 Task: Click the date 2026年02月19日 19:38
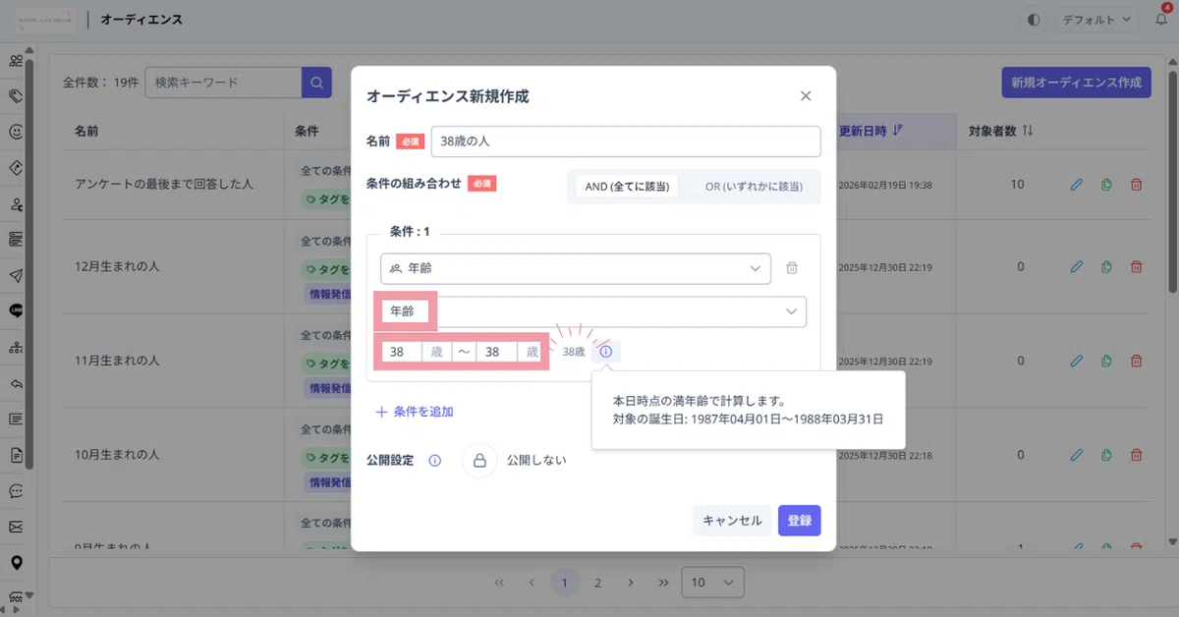[886, 185]
